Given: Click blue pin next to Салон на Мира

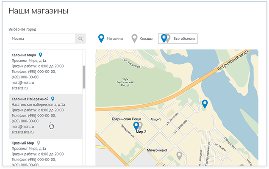Looking at the screenshot, I should 41,55.
